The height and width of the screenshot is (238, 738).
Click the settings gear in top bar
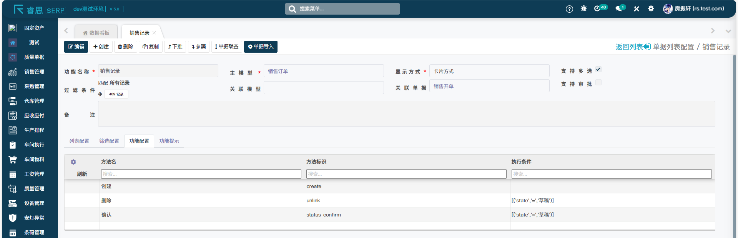(x=651, y=8)
